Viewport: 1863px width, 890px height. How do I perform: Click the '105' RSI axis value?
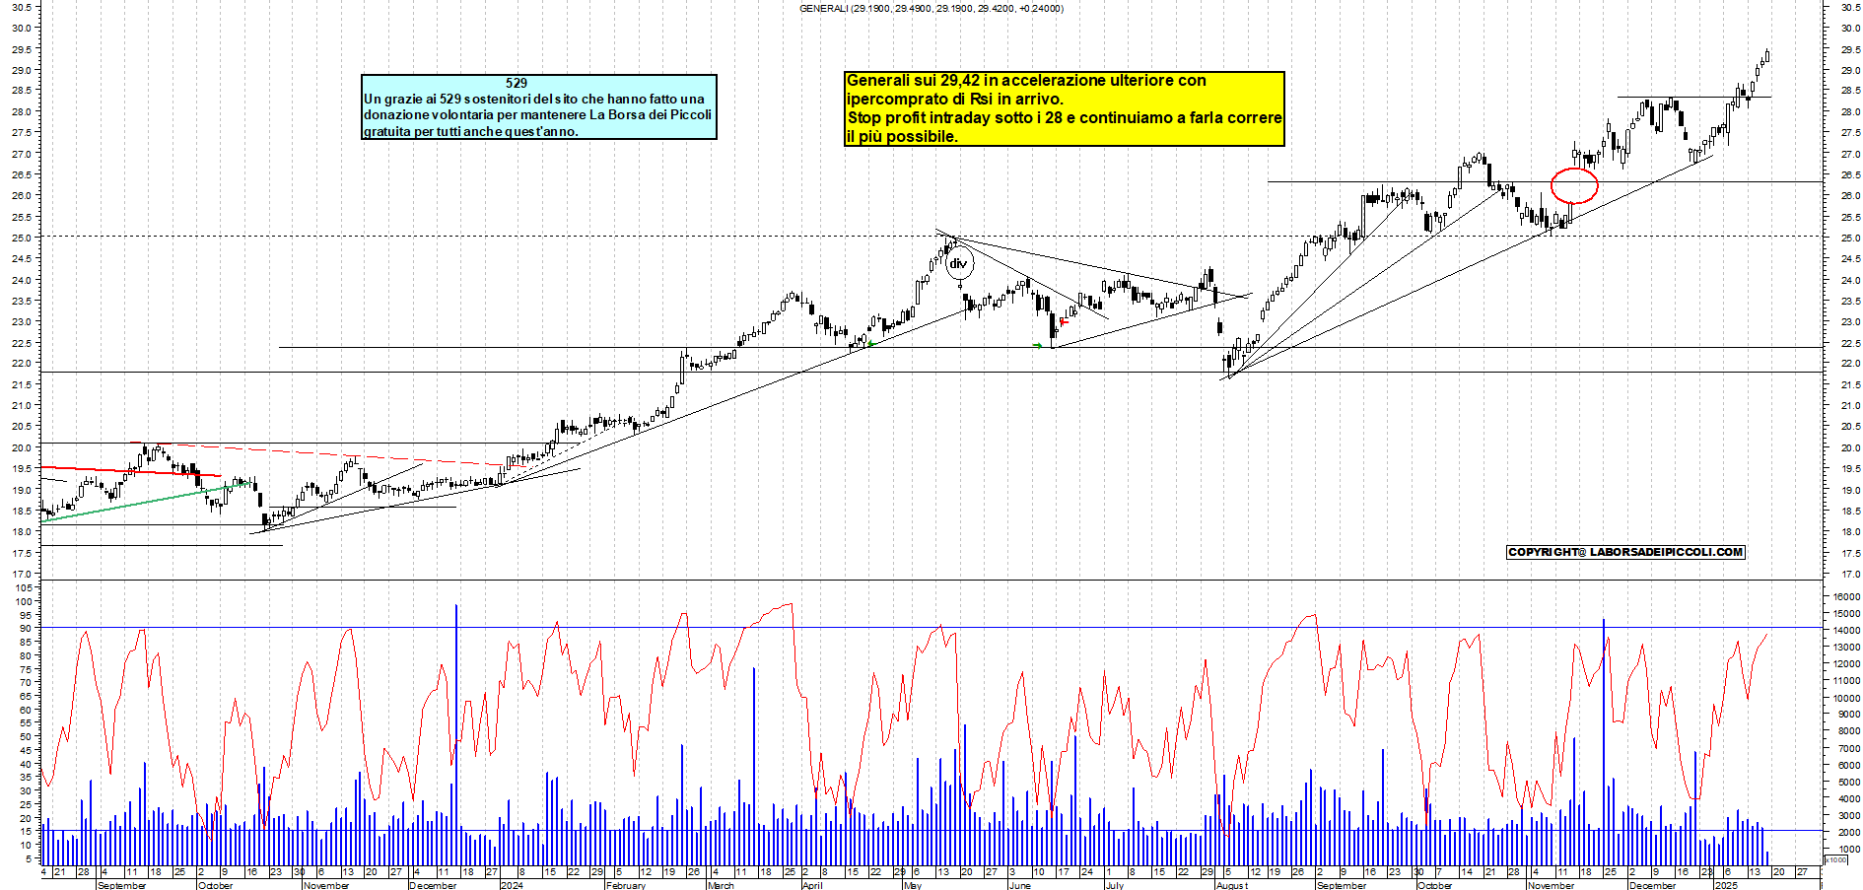(x=23, y=586)
